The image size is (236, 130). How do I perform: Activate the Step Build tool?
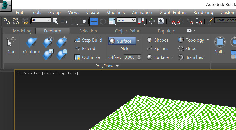point(88,40)
